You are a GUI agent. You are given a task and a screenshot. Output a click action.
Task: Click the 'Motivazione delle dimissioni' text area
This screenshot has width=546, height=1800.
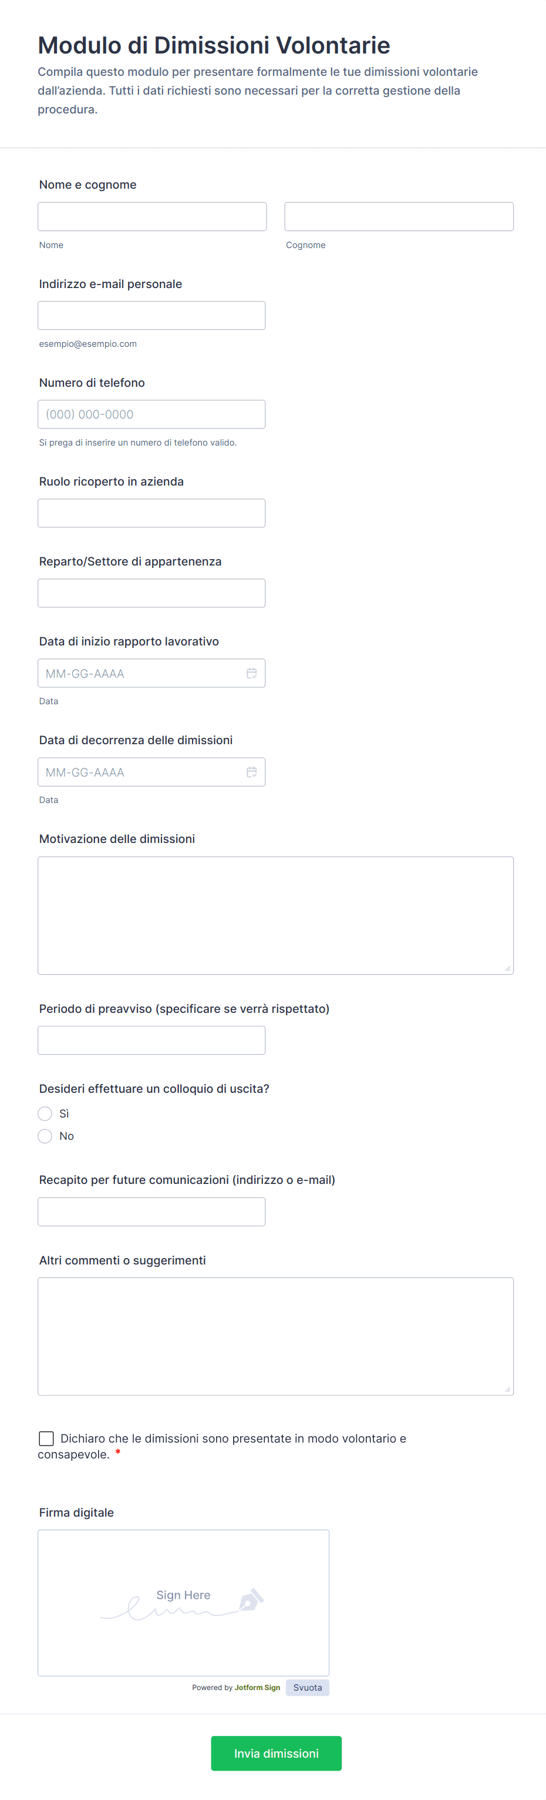pos(275,915)
